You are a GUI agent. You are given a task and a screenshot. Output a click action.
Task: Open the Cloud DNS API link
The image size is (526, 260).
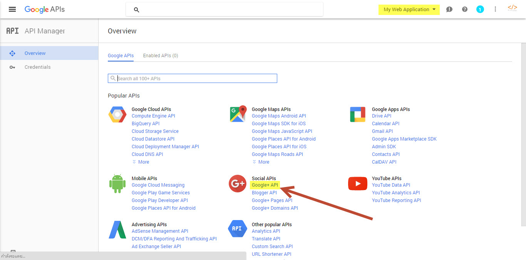click(x=147, y=154)
